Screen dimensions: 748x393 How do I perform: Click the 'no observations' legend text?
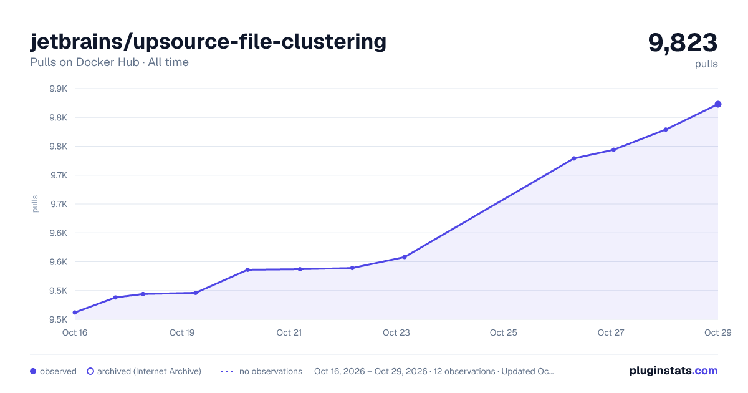pos(271,371)
